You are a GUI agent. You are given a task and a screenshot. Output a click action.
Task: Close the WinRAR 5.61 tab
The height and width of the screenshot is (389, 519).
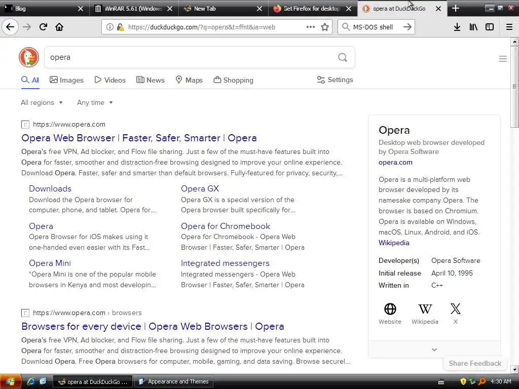(x=170, y=9)
